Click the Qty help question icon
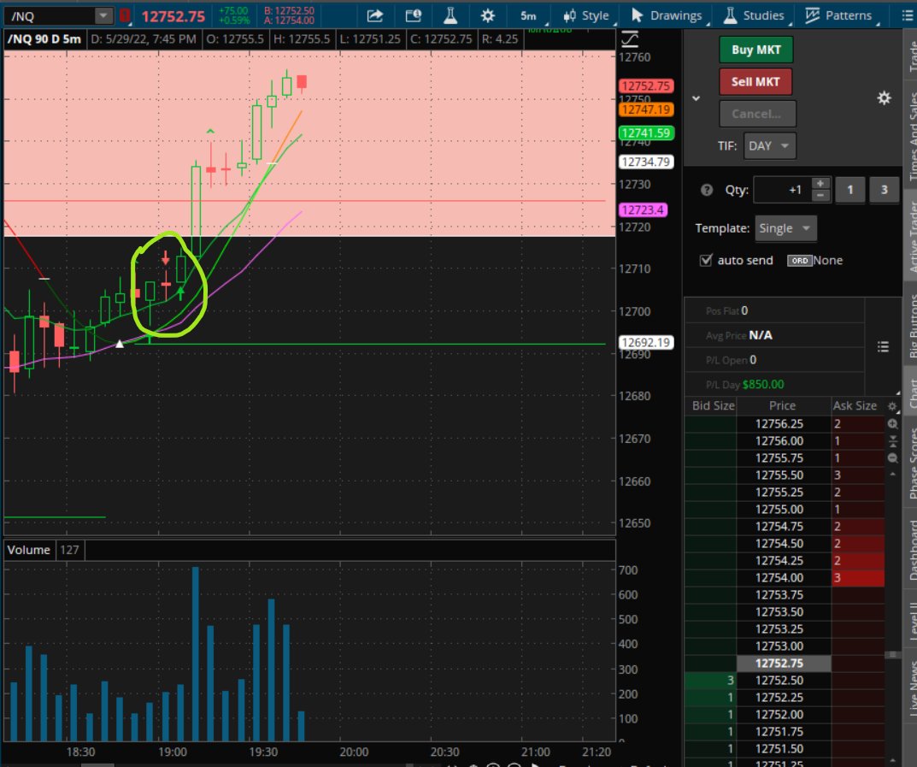 (x=707, y=190)
